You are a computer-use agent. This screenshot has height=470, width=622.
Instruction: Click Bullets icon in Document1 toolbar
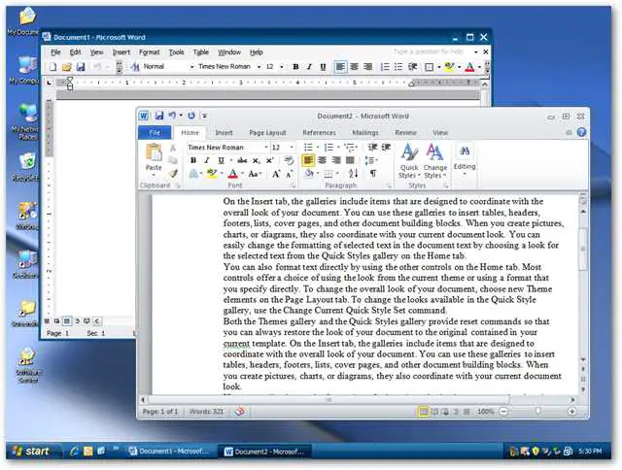tap(398, 67)
